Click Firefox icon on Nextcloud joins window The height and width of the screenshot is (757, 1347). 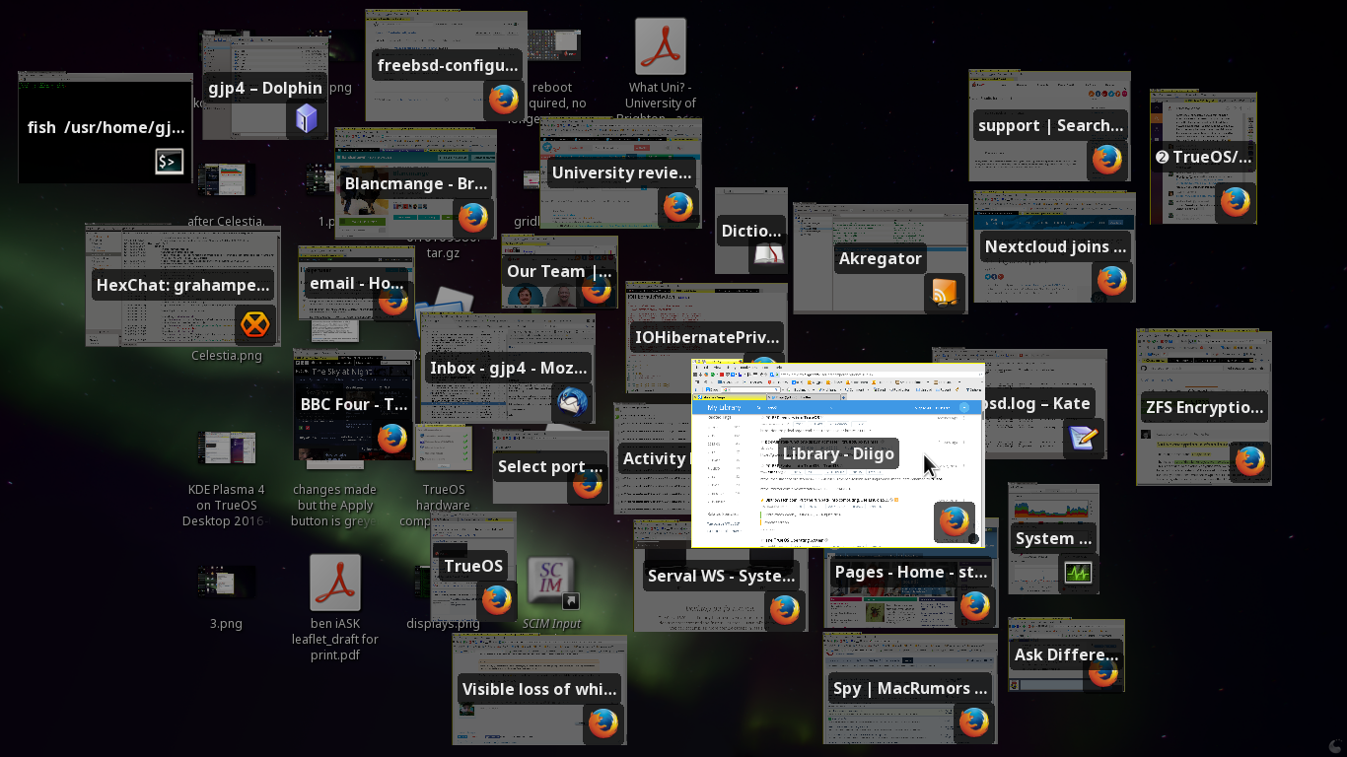click(x=1112, y=281)
